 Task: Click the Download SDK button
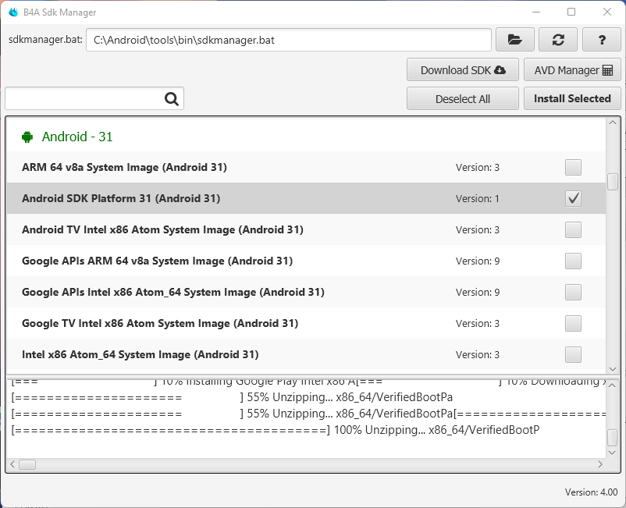coord(462,70)
